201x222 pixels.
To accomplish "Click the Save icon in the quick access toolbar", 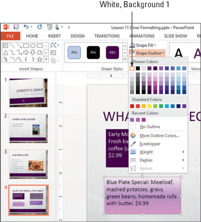I will (x=17, y=27).
